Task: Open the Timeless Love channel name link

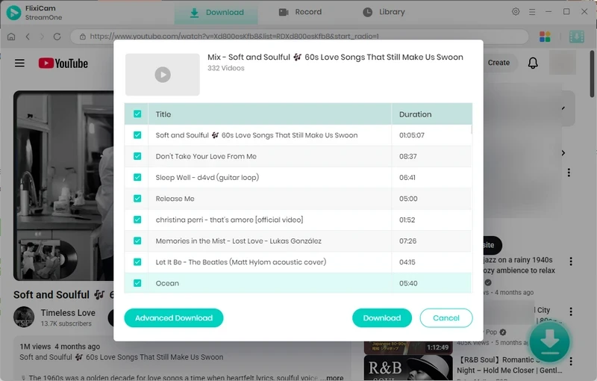Action: pyautogui.click(x=68, y=313)
